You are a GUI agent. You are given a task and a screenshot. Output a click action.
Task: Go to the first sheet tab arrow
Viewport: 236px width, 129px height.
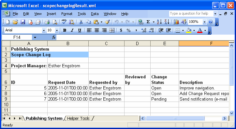point(4,119)
